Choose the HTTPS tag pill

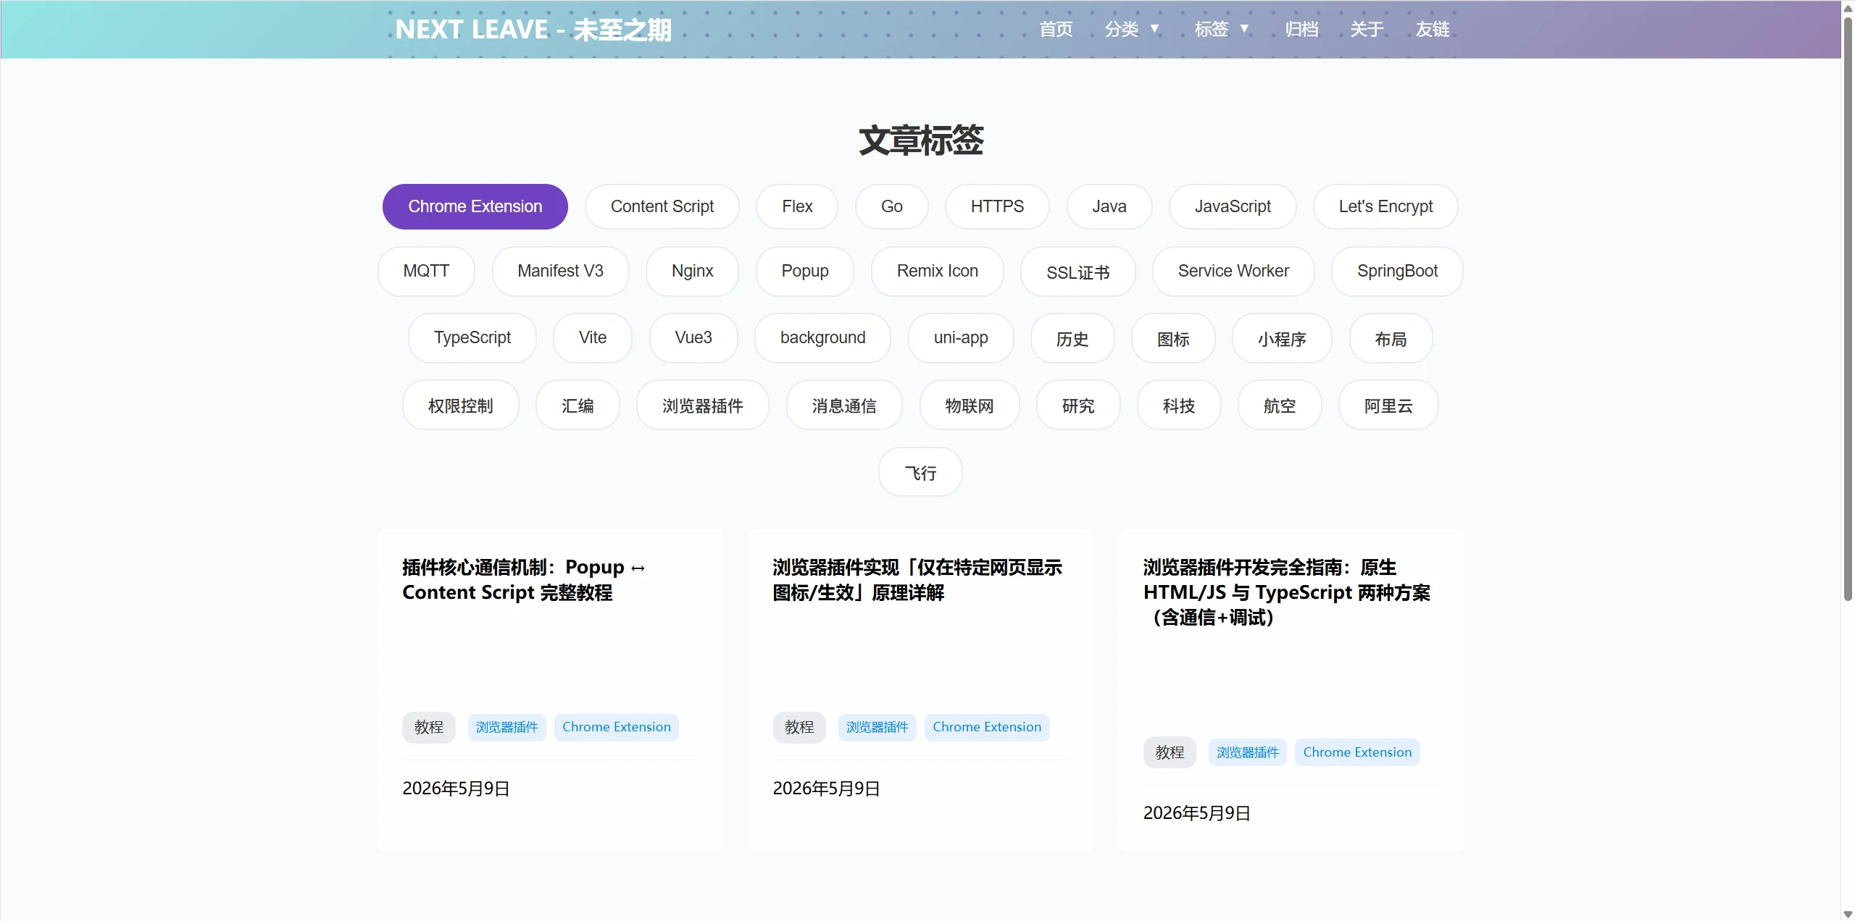pos(997,206)
